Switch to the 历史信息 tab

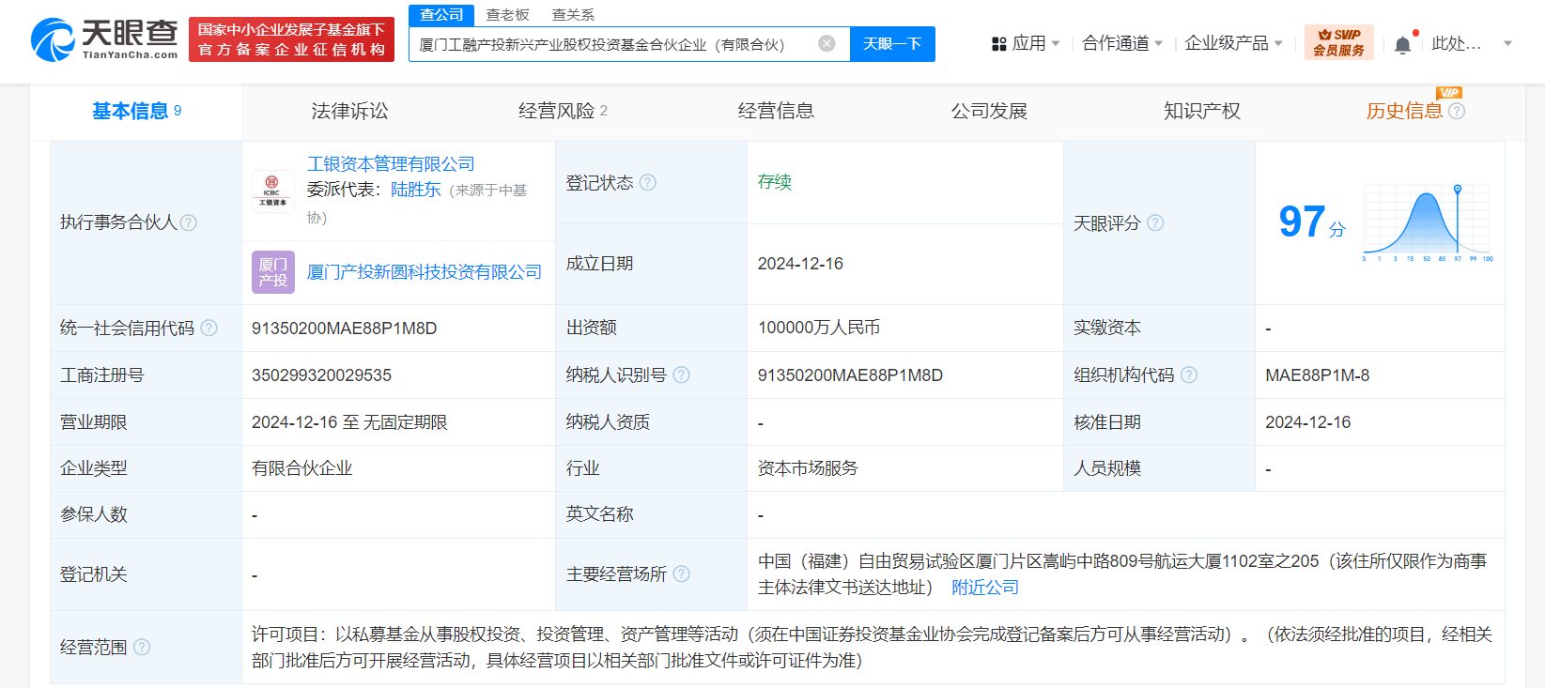pyautogui.click(x=1404, y=111)
